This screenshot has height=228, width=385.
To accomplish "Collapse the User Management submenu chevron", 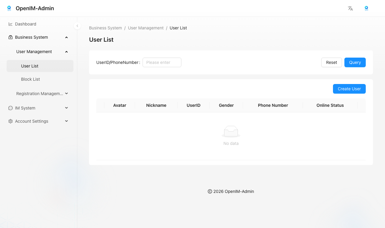I will click(66, 52).
